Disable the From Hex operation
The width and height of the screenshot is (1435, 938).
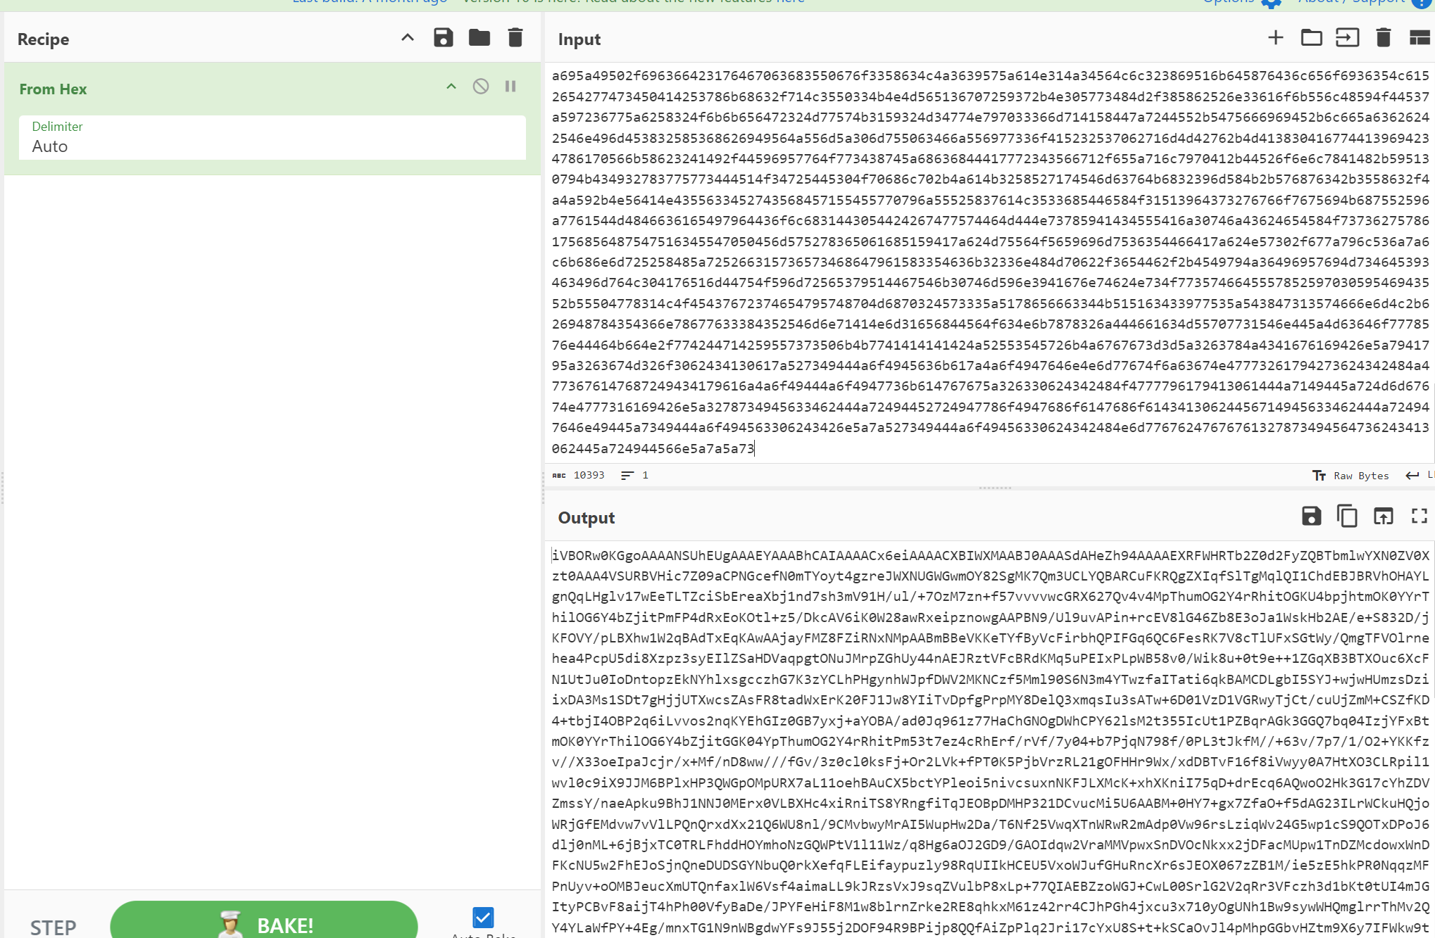point(481,87)
